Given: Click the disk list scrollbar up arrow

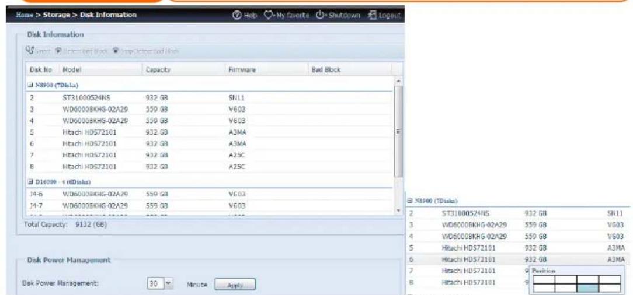Looking at the screenshot, I should [398, 81].
